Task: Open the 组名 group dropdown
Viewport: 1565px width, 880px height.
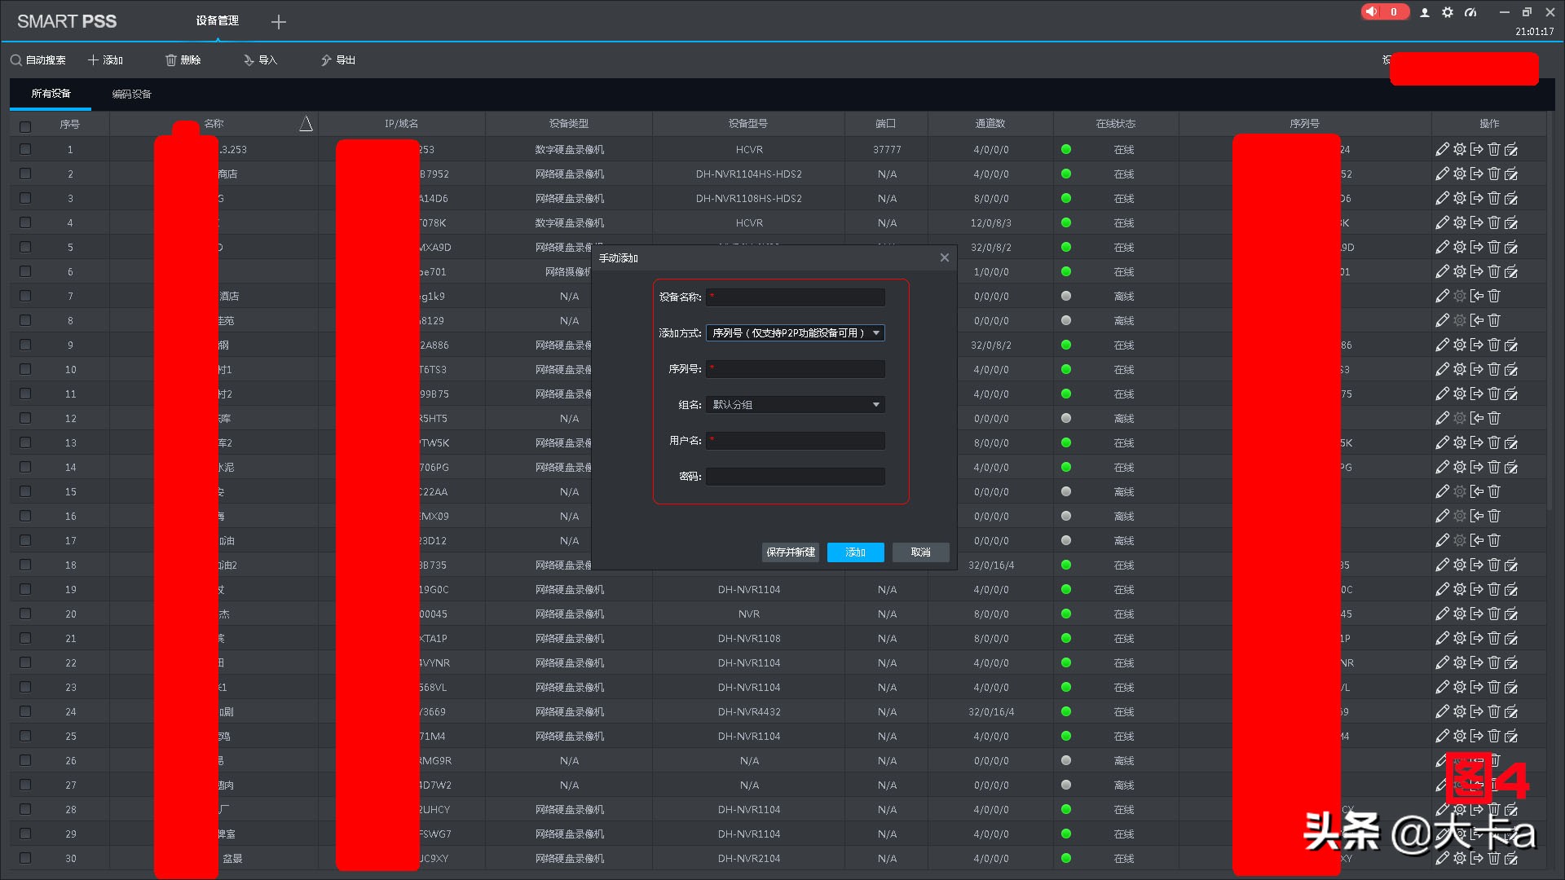Action: point(795,404)
